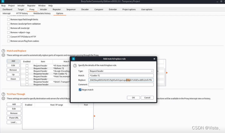Switch to the Extender tab
Screen dimensions: 225x133
(113, 9)
